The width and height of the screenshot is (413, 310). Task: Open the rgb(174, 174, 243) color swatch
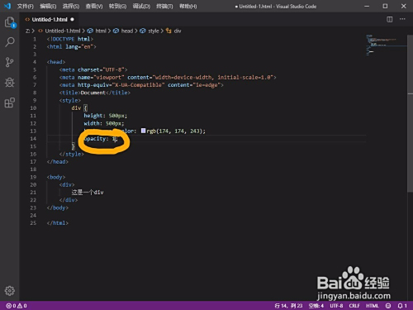click(x=144, y=131)
